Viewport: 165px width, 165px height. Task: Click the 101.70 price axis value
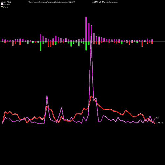(x=159, y=123)
